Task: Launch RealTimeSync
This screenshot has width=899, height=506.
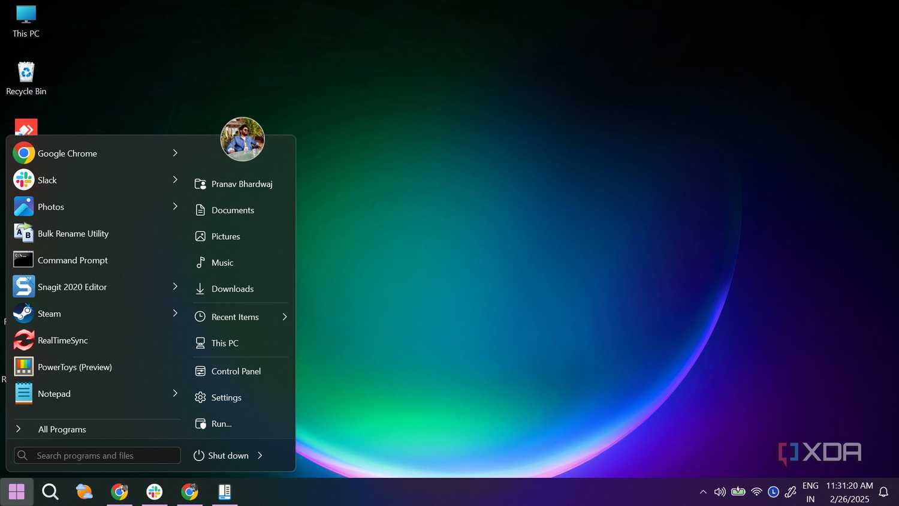Action: (x=96, y=340)
